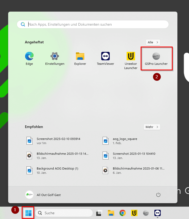Open Google Chrome from the taskbar
Screen dimensions: 189x219
click(x=123, y=213)
